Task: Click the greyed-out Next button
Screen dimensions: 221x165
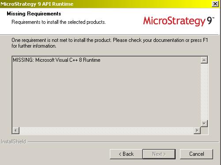Action: [x=159, y=154]
